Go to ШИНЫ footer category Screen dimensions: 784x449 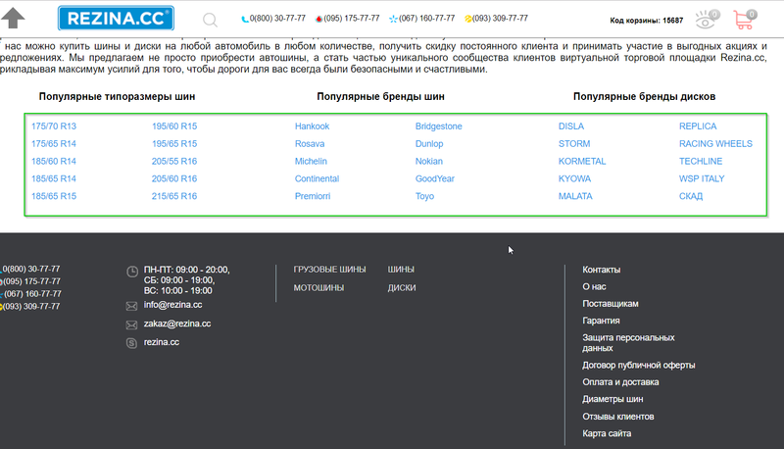click(401, 270)
